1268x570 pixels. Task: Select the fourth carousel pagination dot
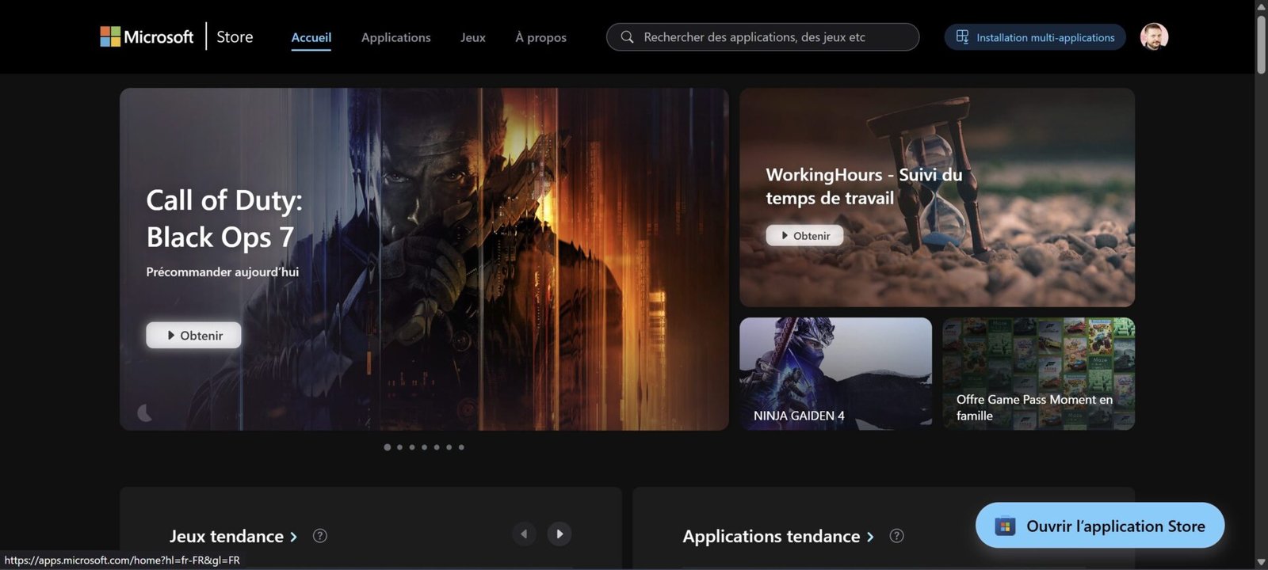[424, 447]
